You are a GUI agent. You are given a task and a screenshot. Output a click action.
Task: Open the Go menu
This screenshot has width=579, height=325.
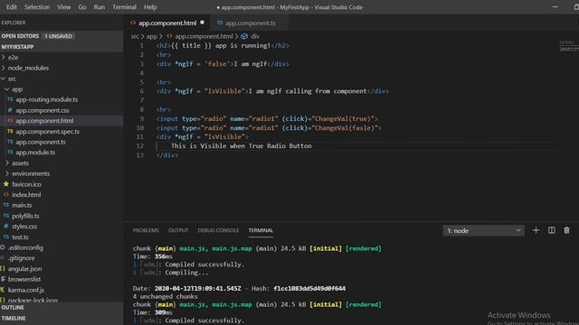coord(82,7)
